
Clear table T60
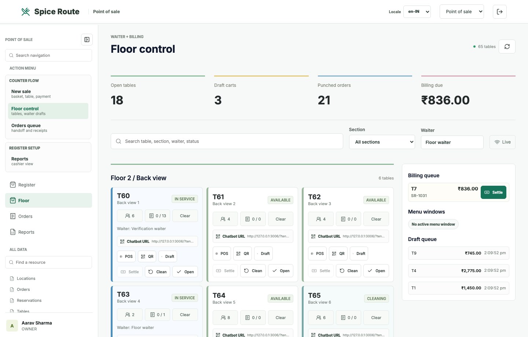(185, 216)
